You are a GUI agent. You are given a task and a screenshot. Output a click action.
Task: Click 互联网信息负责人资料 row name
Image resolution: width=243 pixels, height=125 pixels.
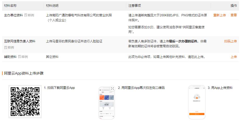point(20,41)
